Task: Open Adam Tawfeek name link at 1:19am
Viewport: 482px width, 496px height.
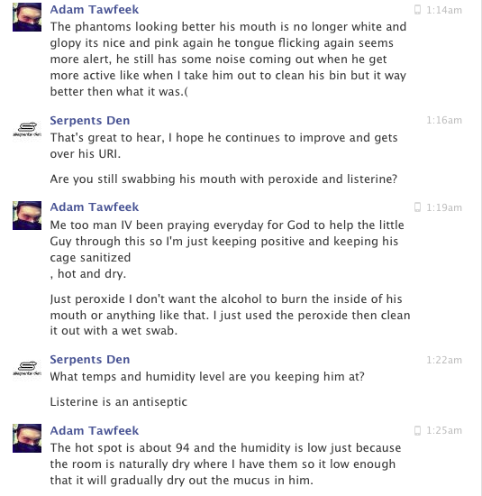Action: (x=95, y=207)
